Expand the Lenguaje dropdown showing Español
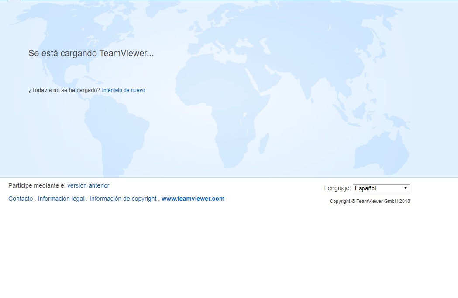458x298 pixels. click(381, 188)
